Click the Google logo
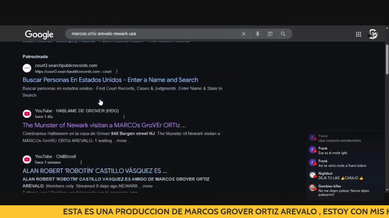Viewport: 389px width, 218px height. 39,35
